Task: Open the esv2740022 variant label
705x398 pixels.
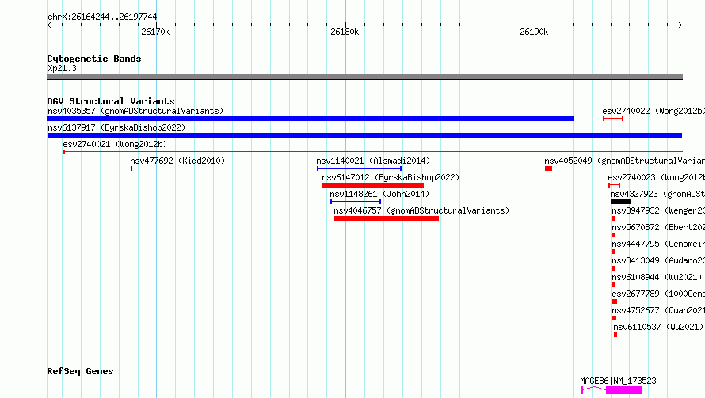Action: click(654, 111)
